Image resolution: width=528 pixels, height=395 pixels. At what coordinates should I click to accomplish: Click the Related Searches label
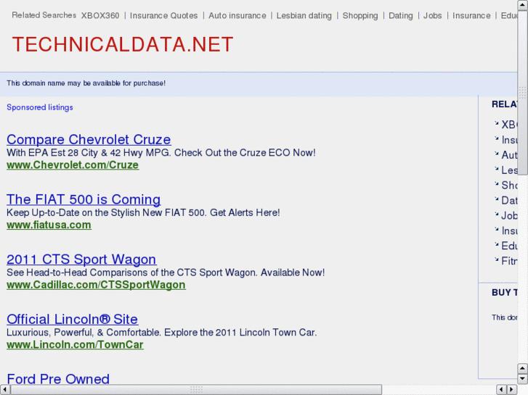[44, 15]
